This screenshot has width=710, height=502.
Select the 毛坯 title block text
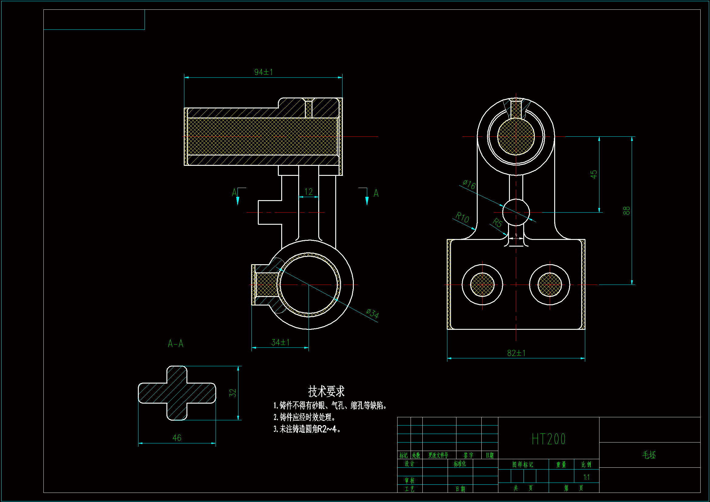649,455
